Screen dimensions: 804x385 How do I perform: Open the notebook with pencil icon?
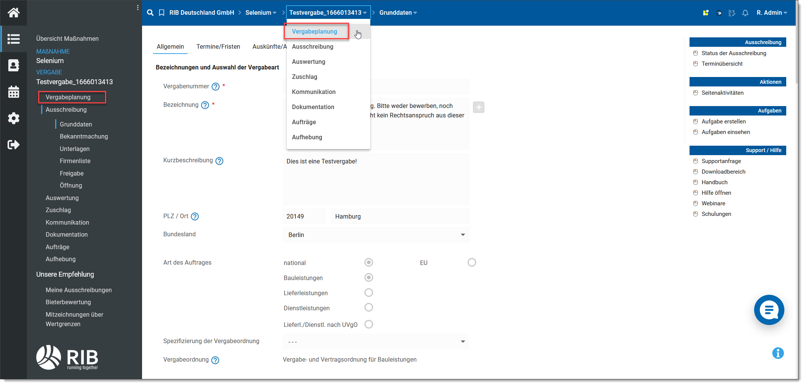[x=732, y=13]
